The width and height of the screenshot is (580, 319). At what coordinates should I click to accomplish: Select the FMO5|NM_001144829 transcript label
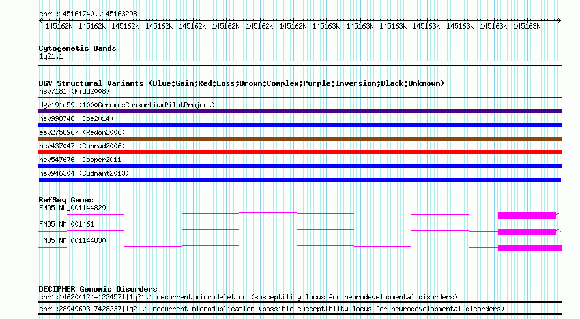click(x=72, y=208)
